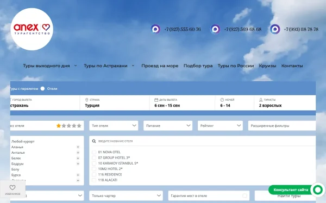Check the 116 RESIDENCE checkbox
This screenshot has height=203, width=326.
[x=94, y=174]
